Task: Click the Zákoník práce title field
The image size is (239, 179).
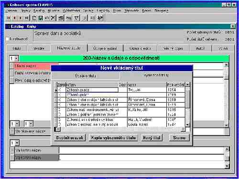Action: 92,90
